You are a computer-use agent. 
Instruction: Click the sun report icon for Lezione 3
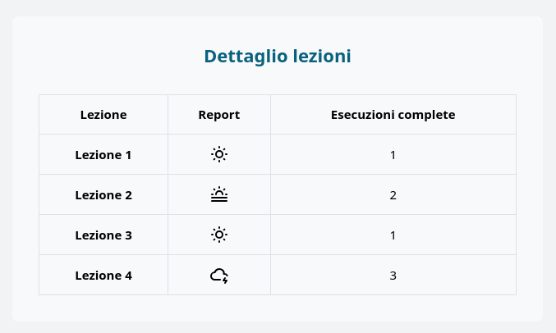(219, 235)
